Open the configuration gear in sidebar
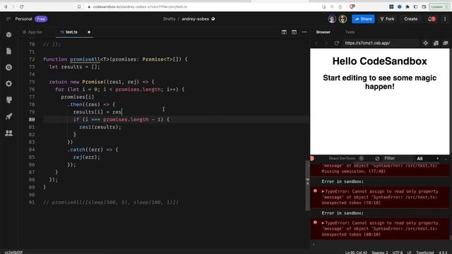Screen dimensions: 452x254 click(9, 83)
